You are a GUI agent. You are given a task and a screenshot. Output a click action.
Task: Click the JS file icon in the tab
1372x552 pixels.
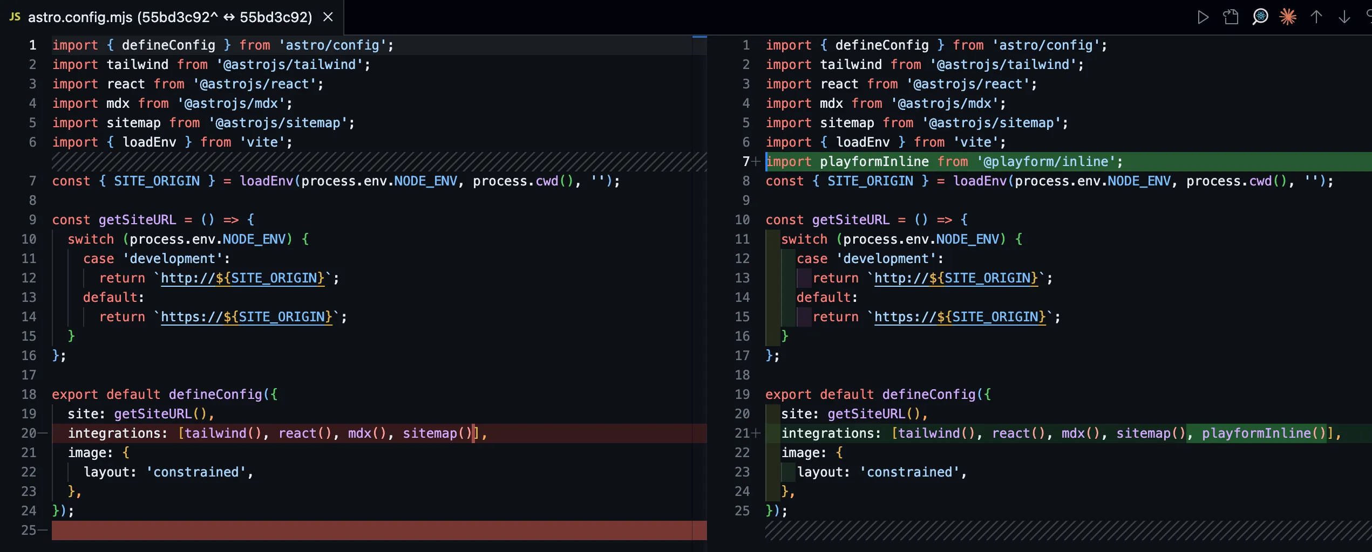click(x=15, y=17)
